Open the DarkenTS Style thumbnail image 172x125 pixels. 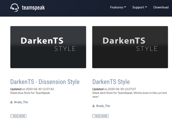pos(130,47)
